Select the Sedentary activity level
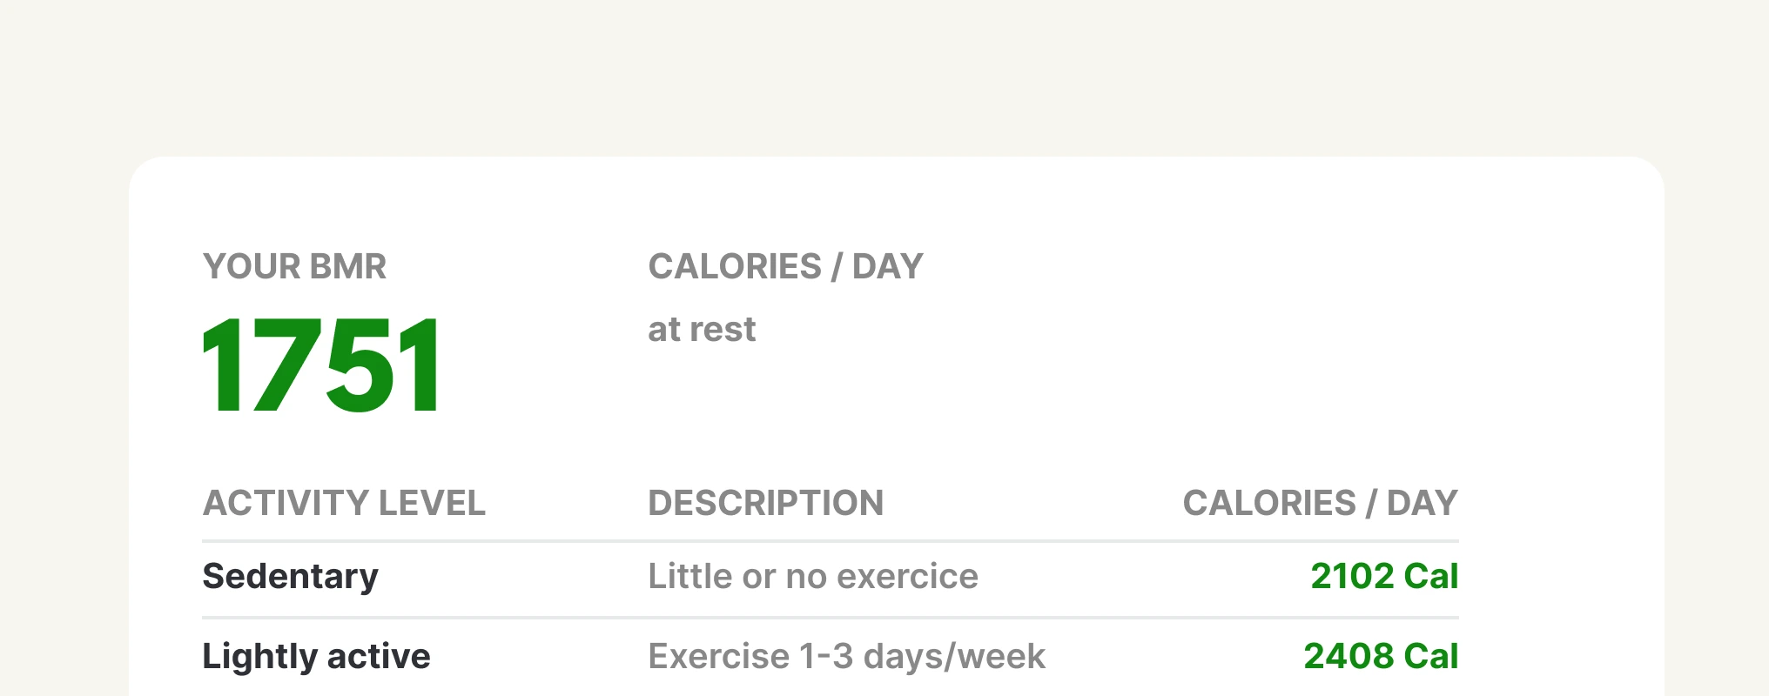This screenshot has width=1769, height=696. [290, 576]
